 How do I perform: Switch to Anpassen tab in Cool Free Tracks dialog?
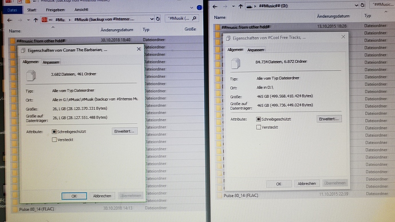pyautogui.click(x=255, y=50)
